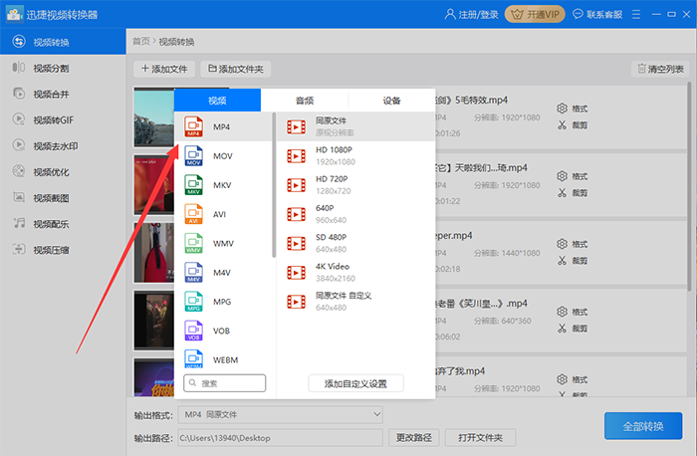Switch to the 音频 format tab
The height and width of the screenshot is (456, 697).
305,101
